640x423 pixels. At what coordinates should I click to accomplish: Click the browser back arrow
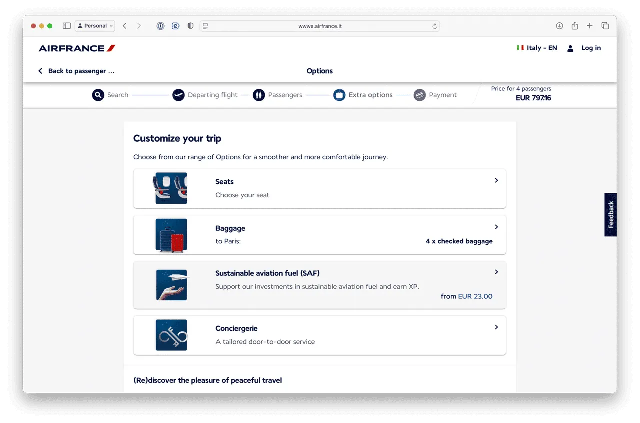pos(125,26)
